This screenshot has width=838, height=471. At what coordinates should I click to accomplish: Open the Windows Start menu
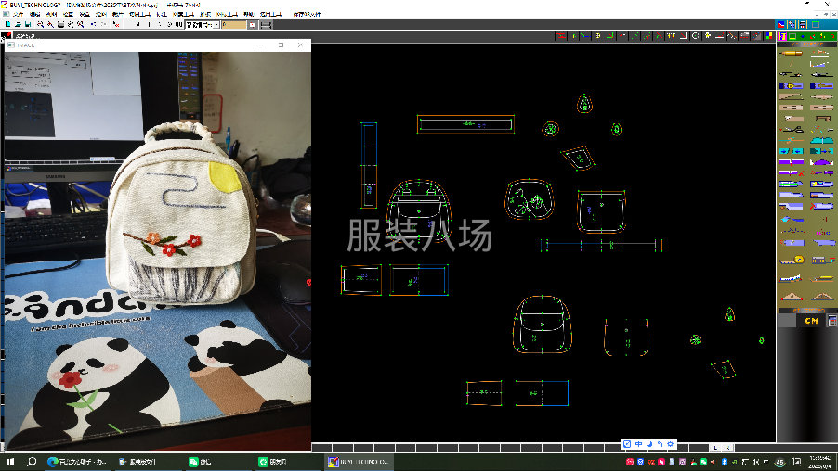tap(10, 462)
